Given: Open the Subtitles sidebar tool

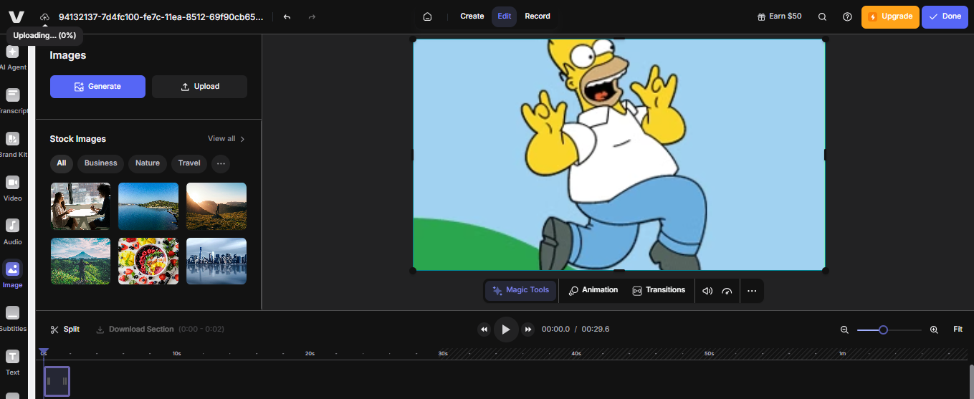Looking at the screenshot, I should [x=13, y=318].
